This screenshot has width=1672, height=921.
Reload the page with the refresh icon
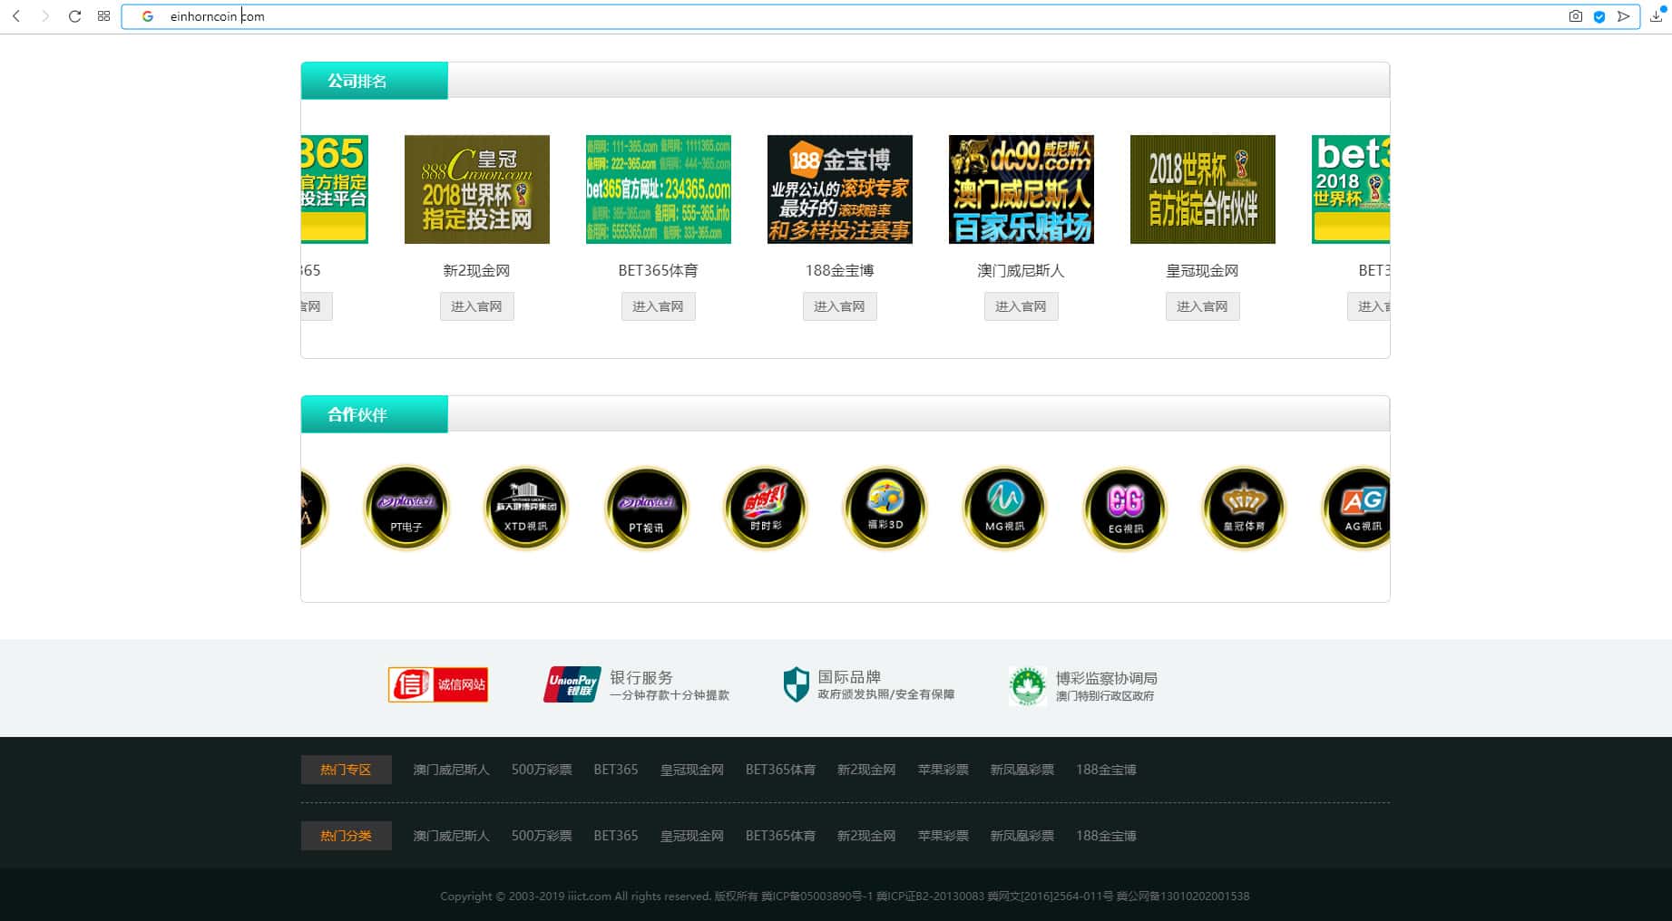point(74,16)
